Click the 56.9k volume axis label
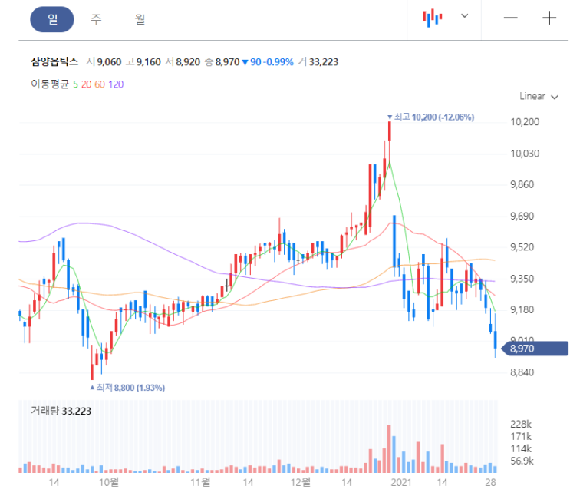Viewport: 570px width, 496px height. (x=522, y=461)
